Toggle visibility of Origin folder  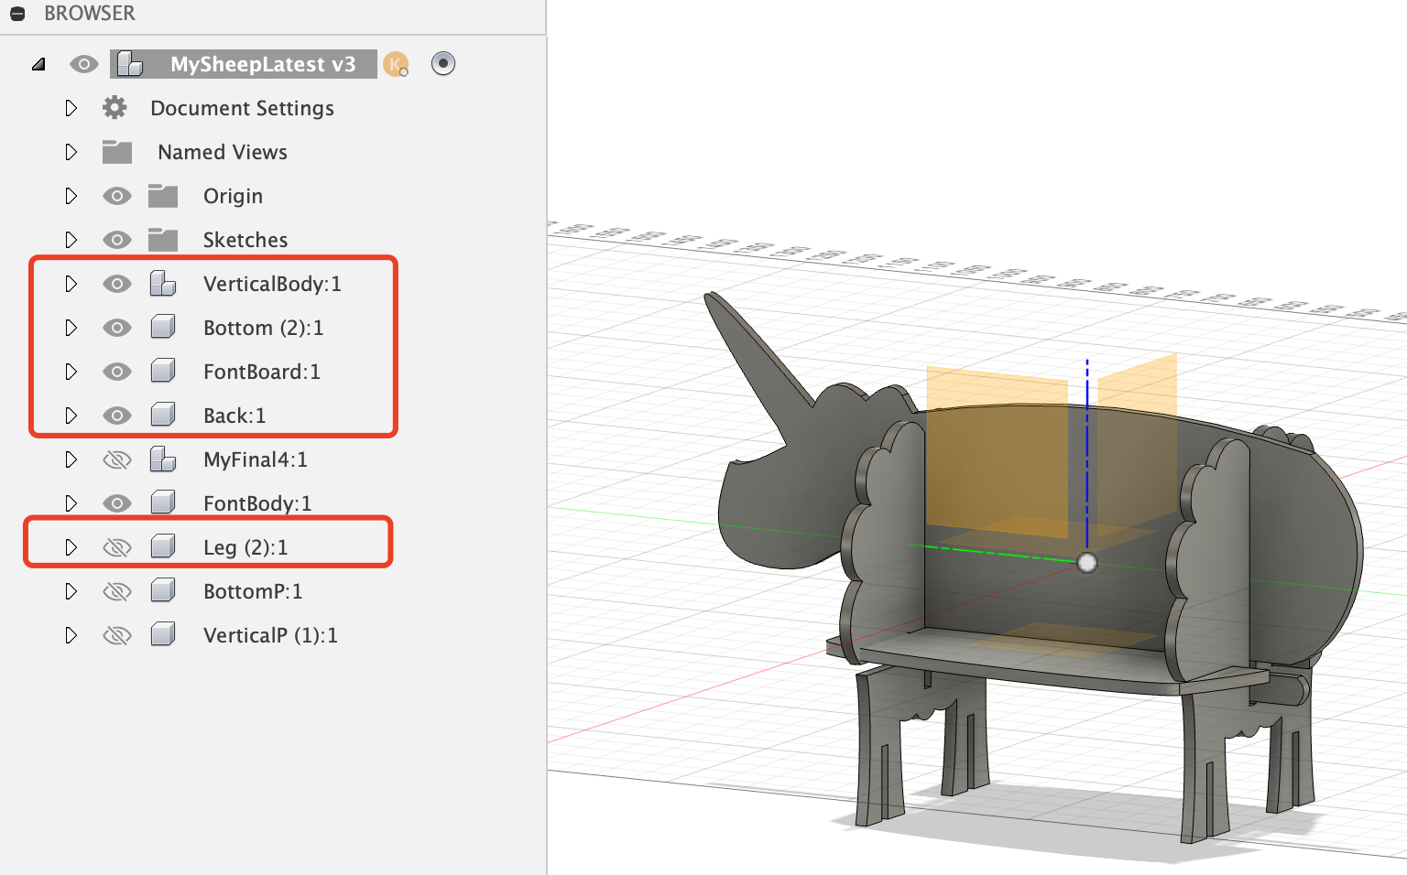[117, 196]
